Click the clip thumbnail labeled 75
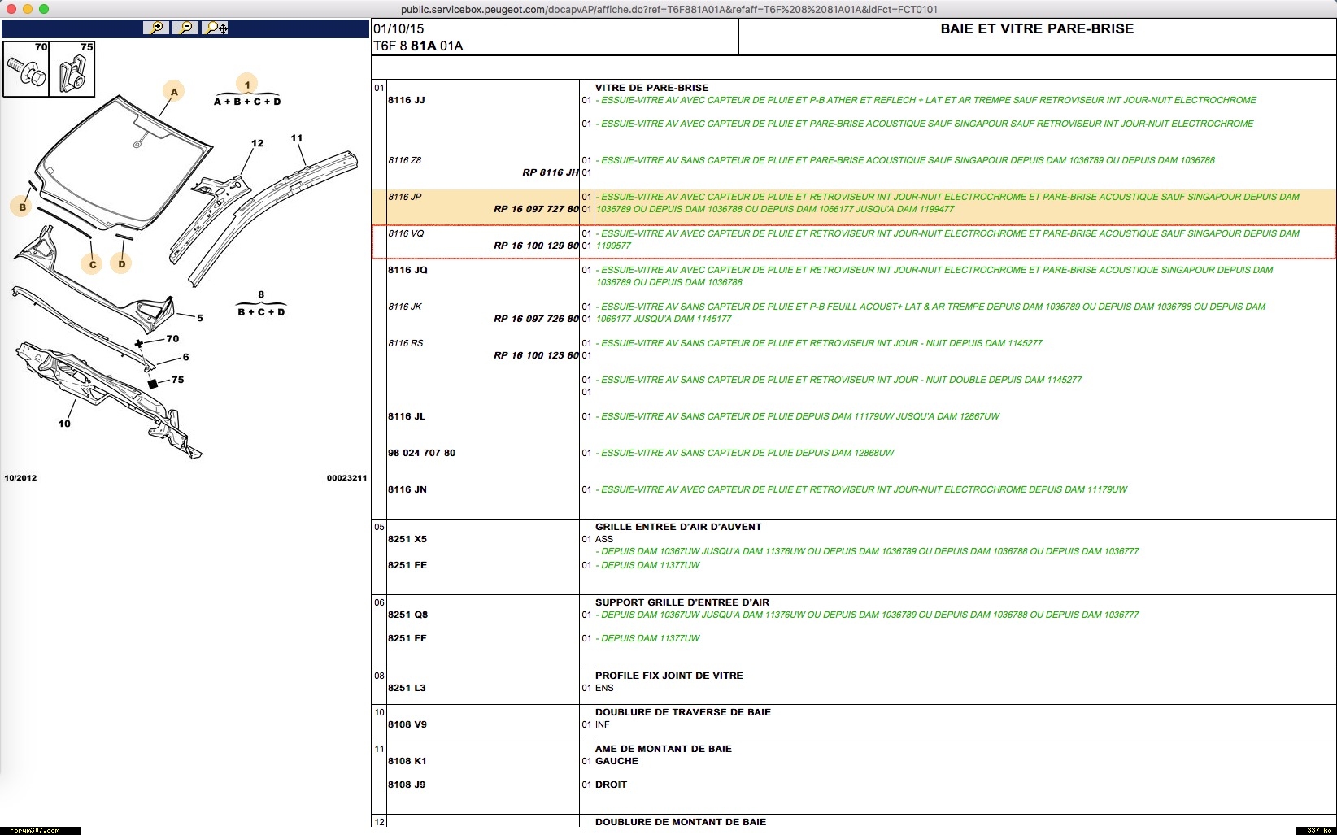Screen dimensions: 1337x835 72,69
